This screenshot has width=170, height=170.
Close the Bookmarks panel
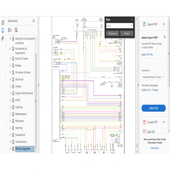click(34, 21)
